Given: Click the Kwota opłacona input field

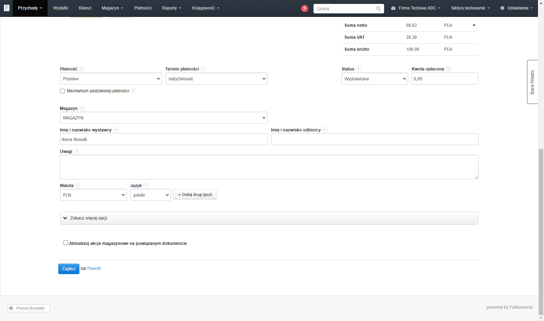Looking at the screenshot, I should tap(445, 79).
